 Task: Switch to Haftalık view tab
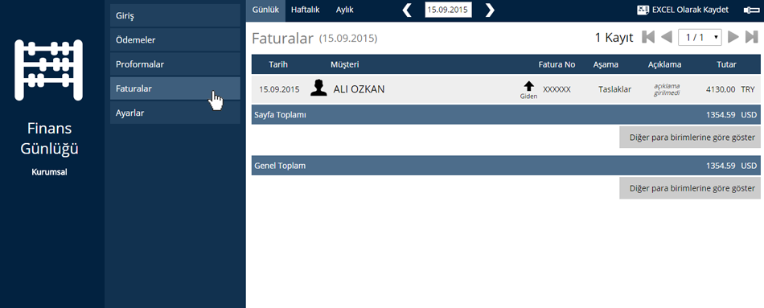point(305,10)
